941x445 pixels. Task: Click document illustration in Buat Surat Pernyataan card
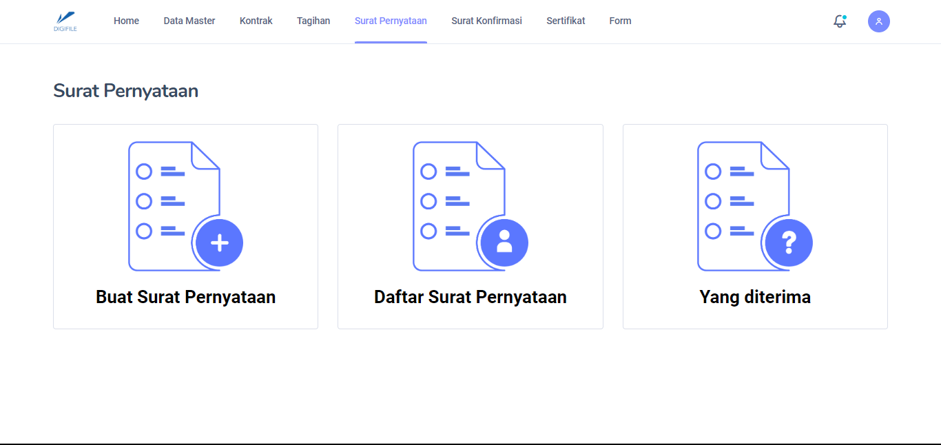(169, 200)
